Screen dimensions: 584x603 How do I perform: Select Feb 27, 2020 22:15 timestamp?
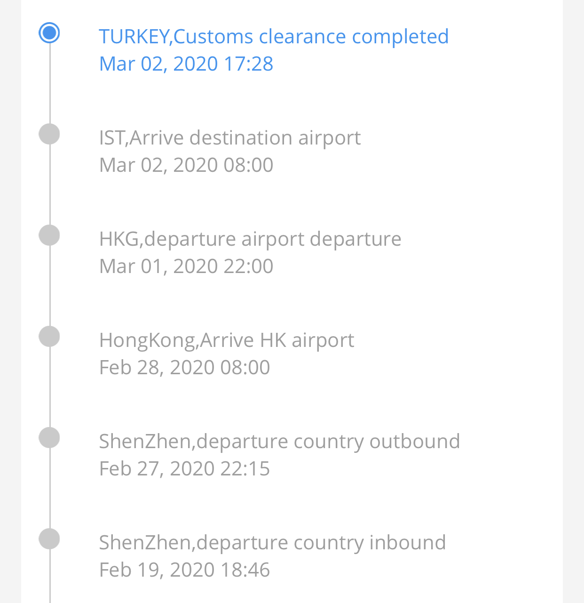[185, 469]
